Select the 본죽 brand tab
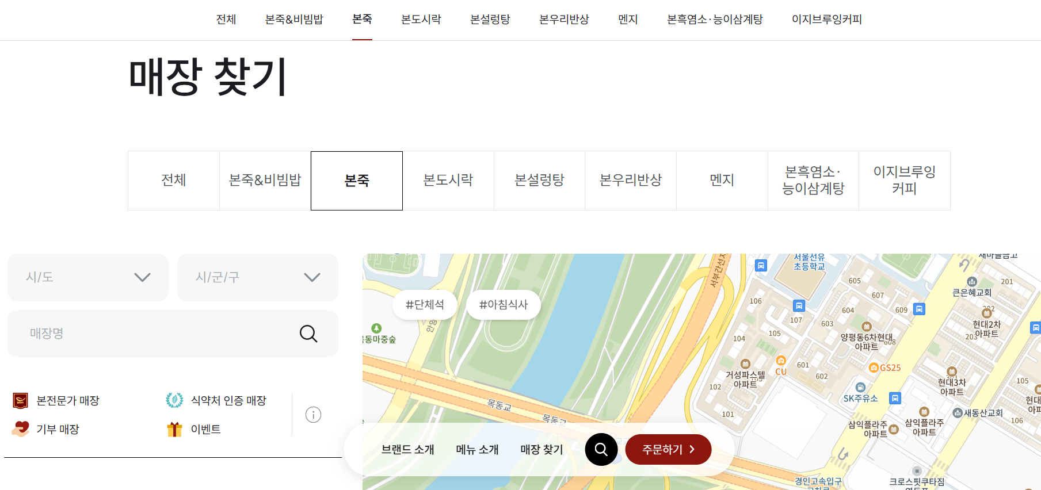1041x490 pixels. (x=357, y=181)
